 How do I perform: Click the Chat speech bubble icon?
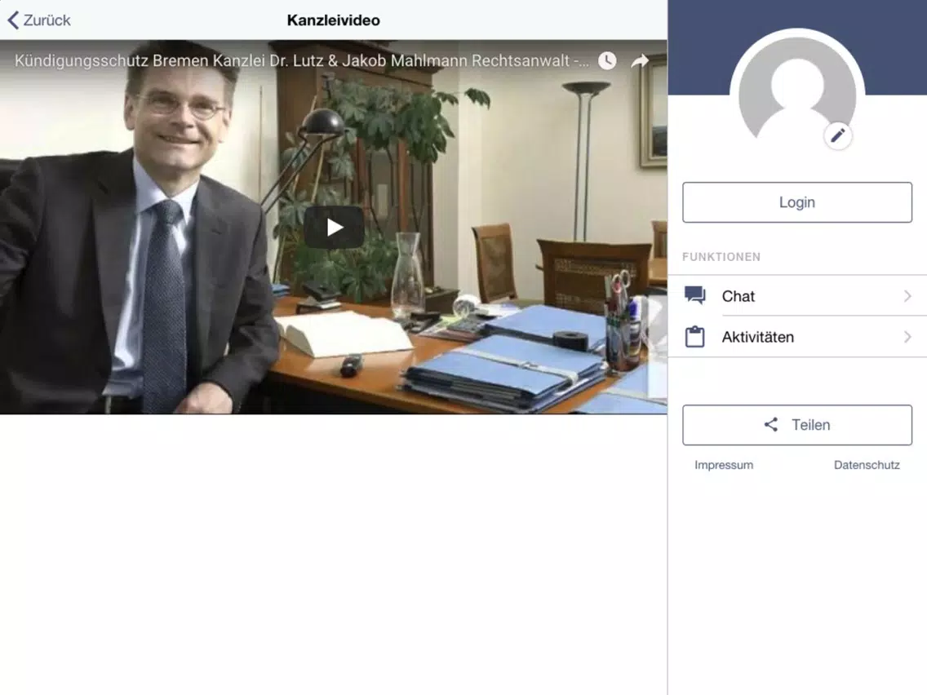[695, 295]
